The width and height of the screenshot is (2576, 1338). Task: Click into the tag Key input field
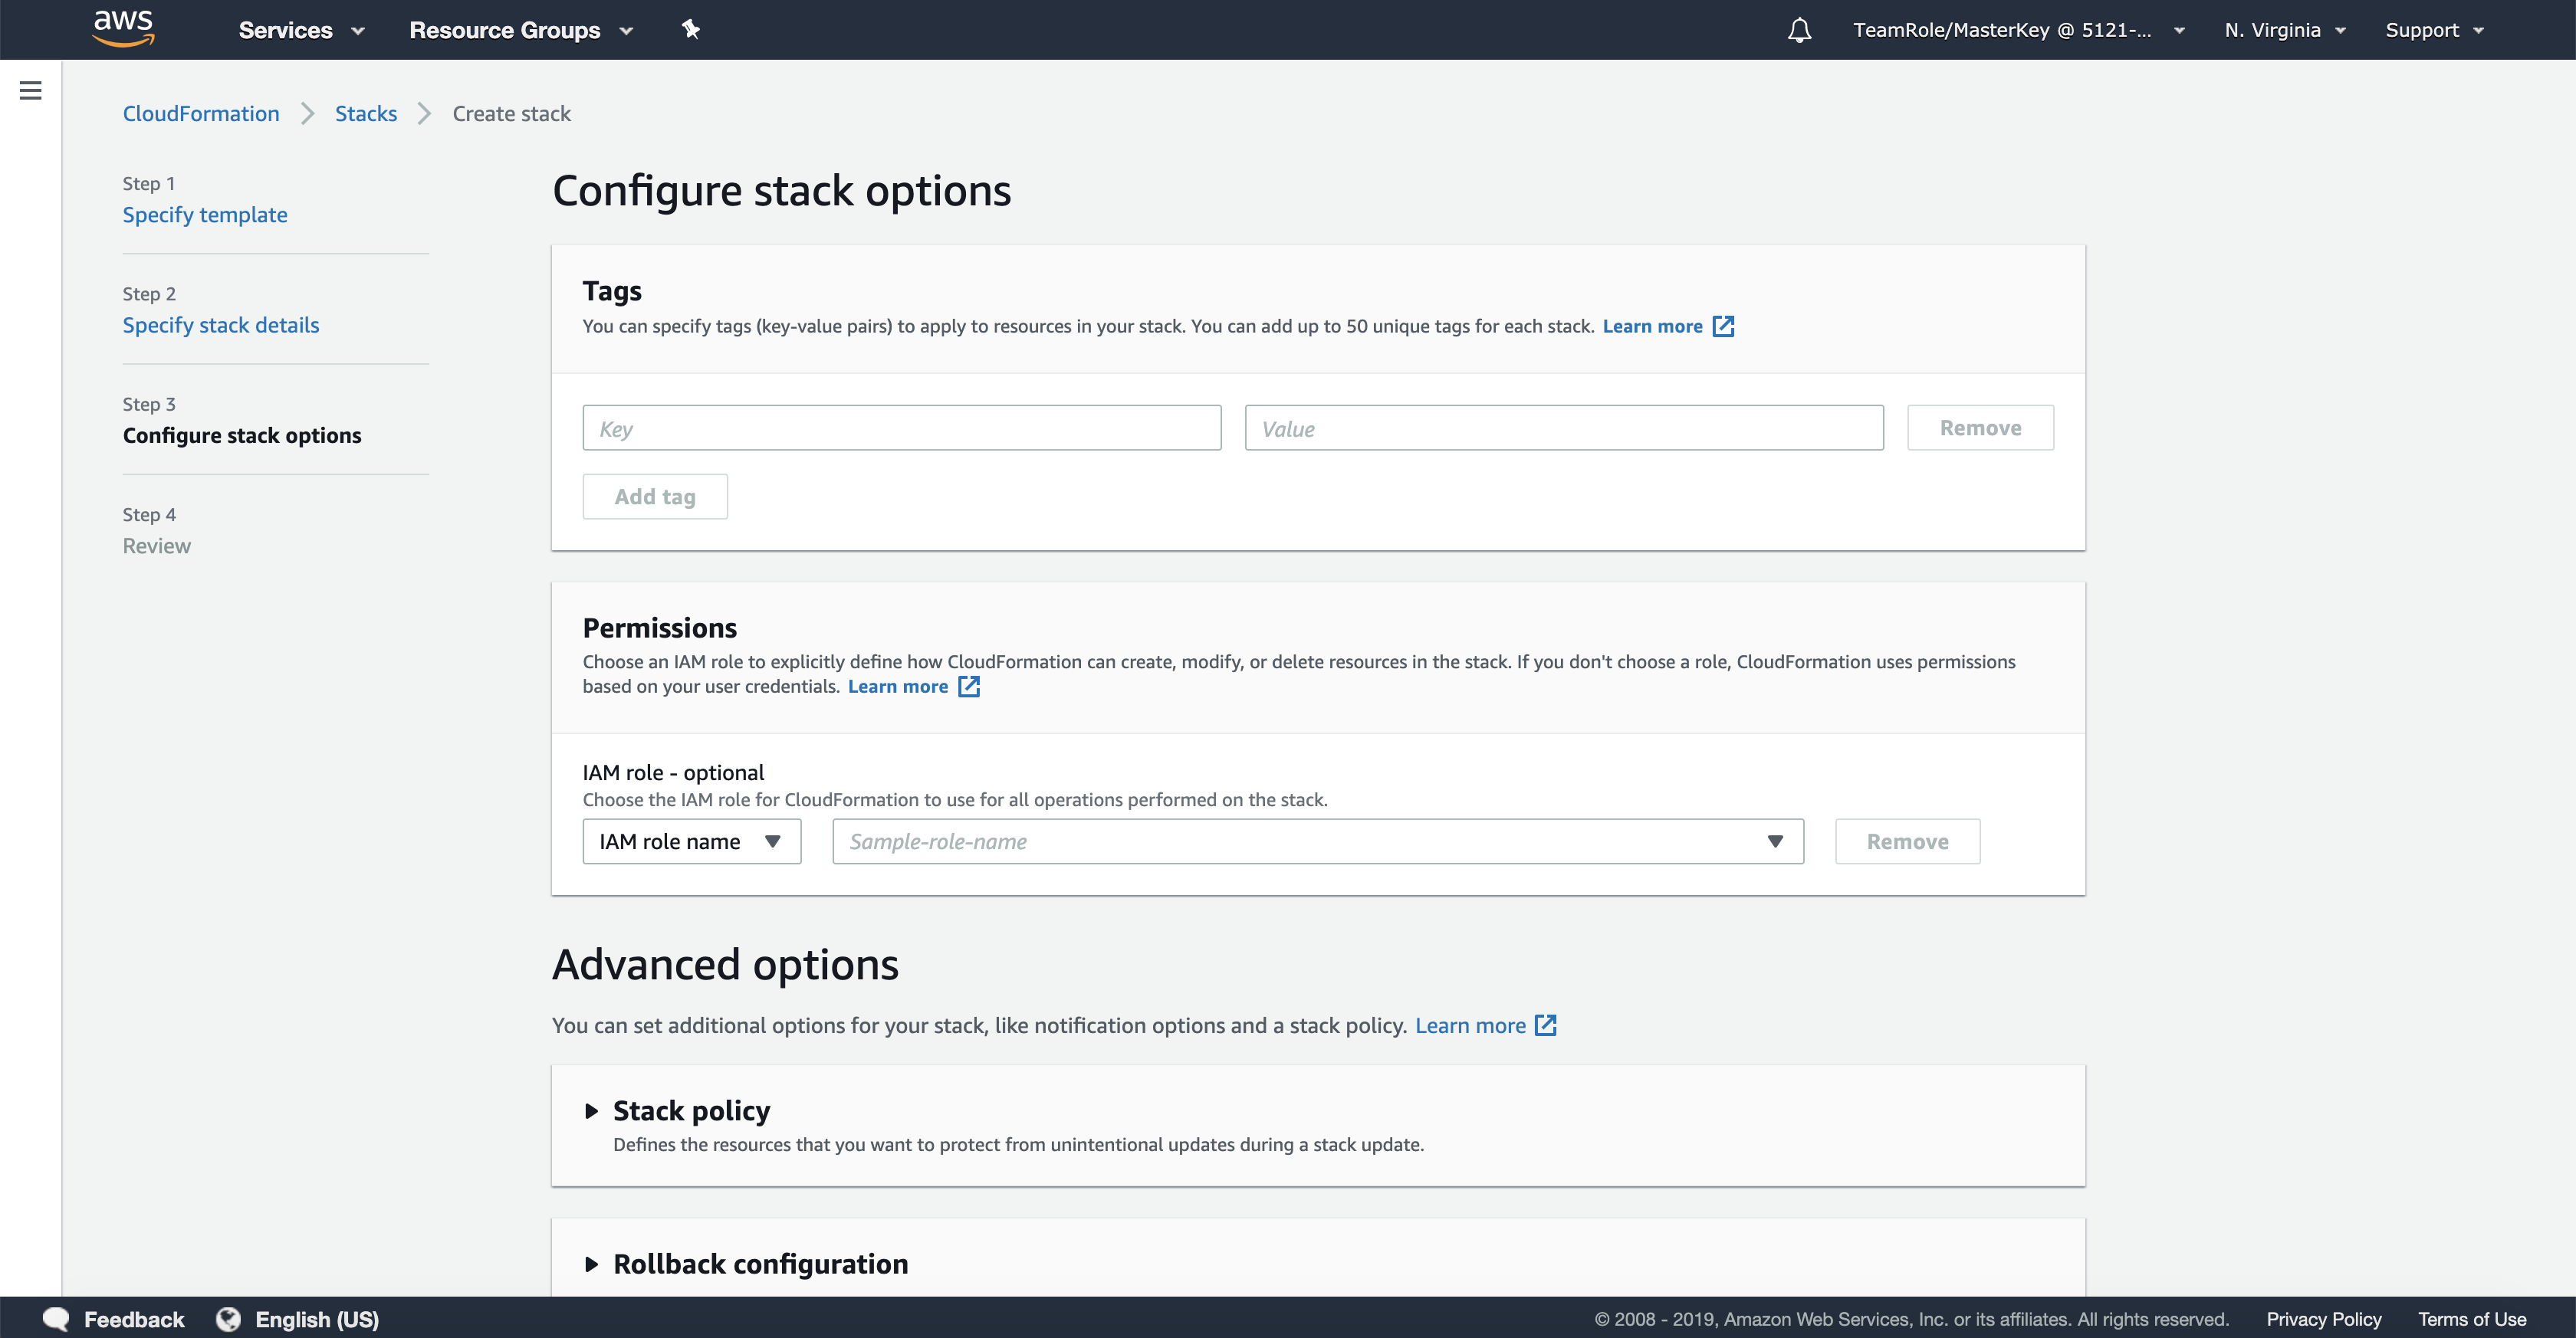[x=901, y=428]
